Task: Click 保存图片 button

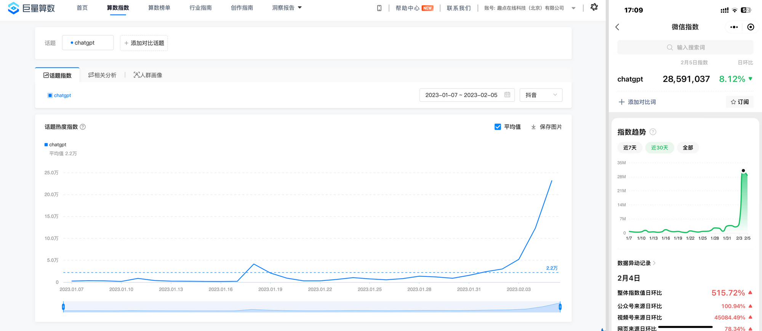Action: click(x=546, y=127)
